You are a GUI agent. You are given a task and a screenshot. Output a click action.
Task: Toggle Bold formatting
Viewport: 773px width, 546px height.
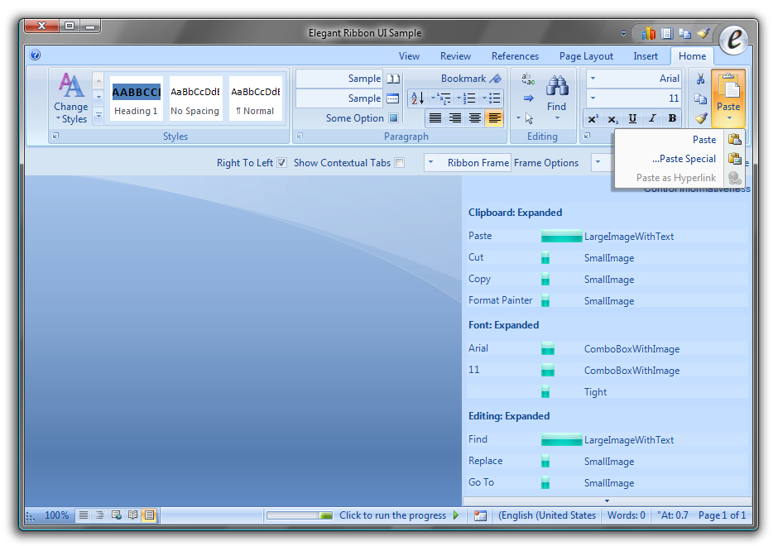point(672,118)
